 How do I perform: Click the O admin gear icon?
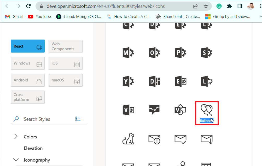click(x=154, y=53)
